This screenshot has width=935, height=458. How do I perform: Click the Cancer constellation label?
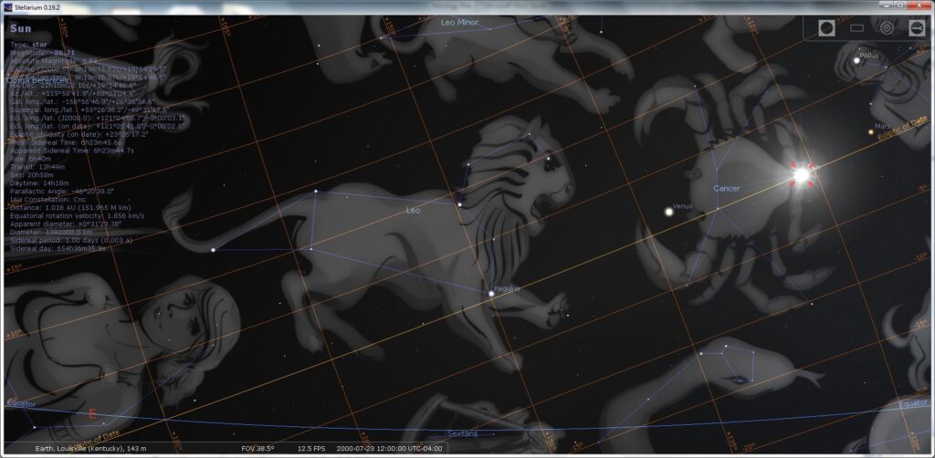pyautogui.click(x=726, y=188)
